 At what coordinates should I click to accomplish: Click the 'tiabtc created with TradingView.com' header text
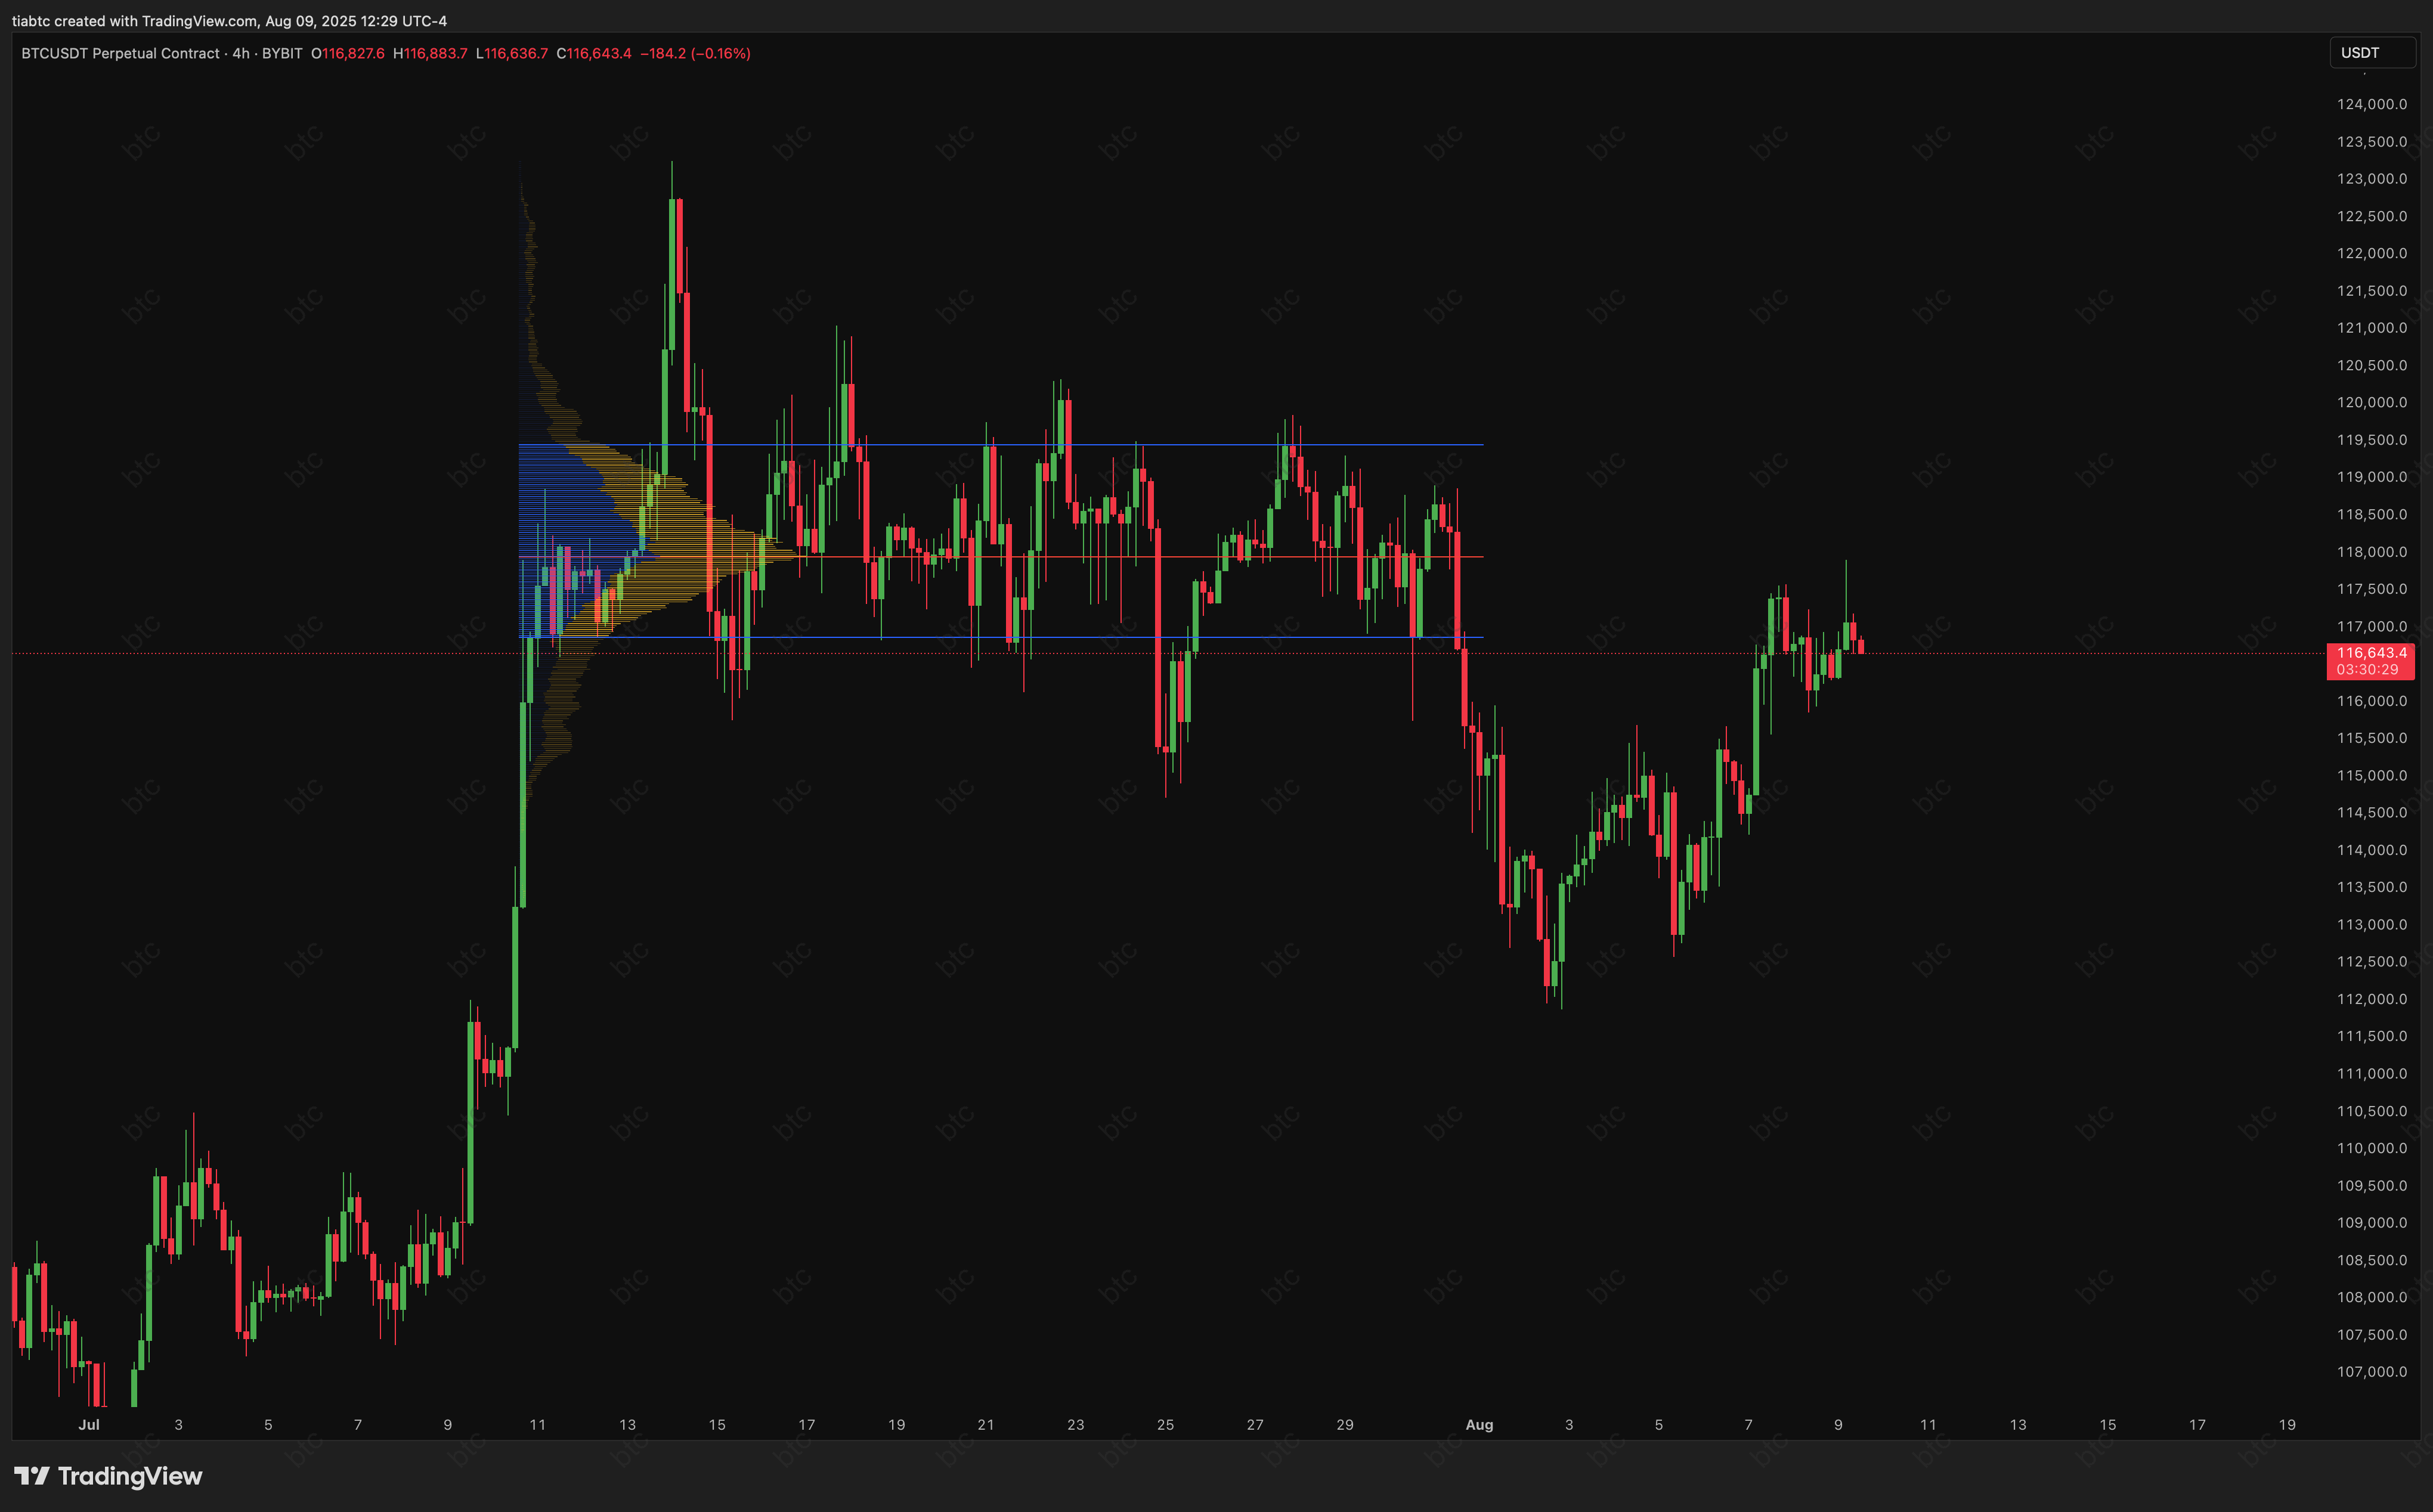tap(134, 21)
